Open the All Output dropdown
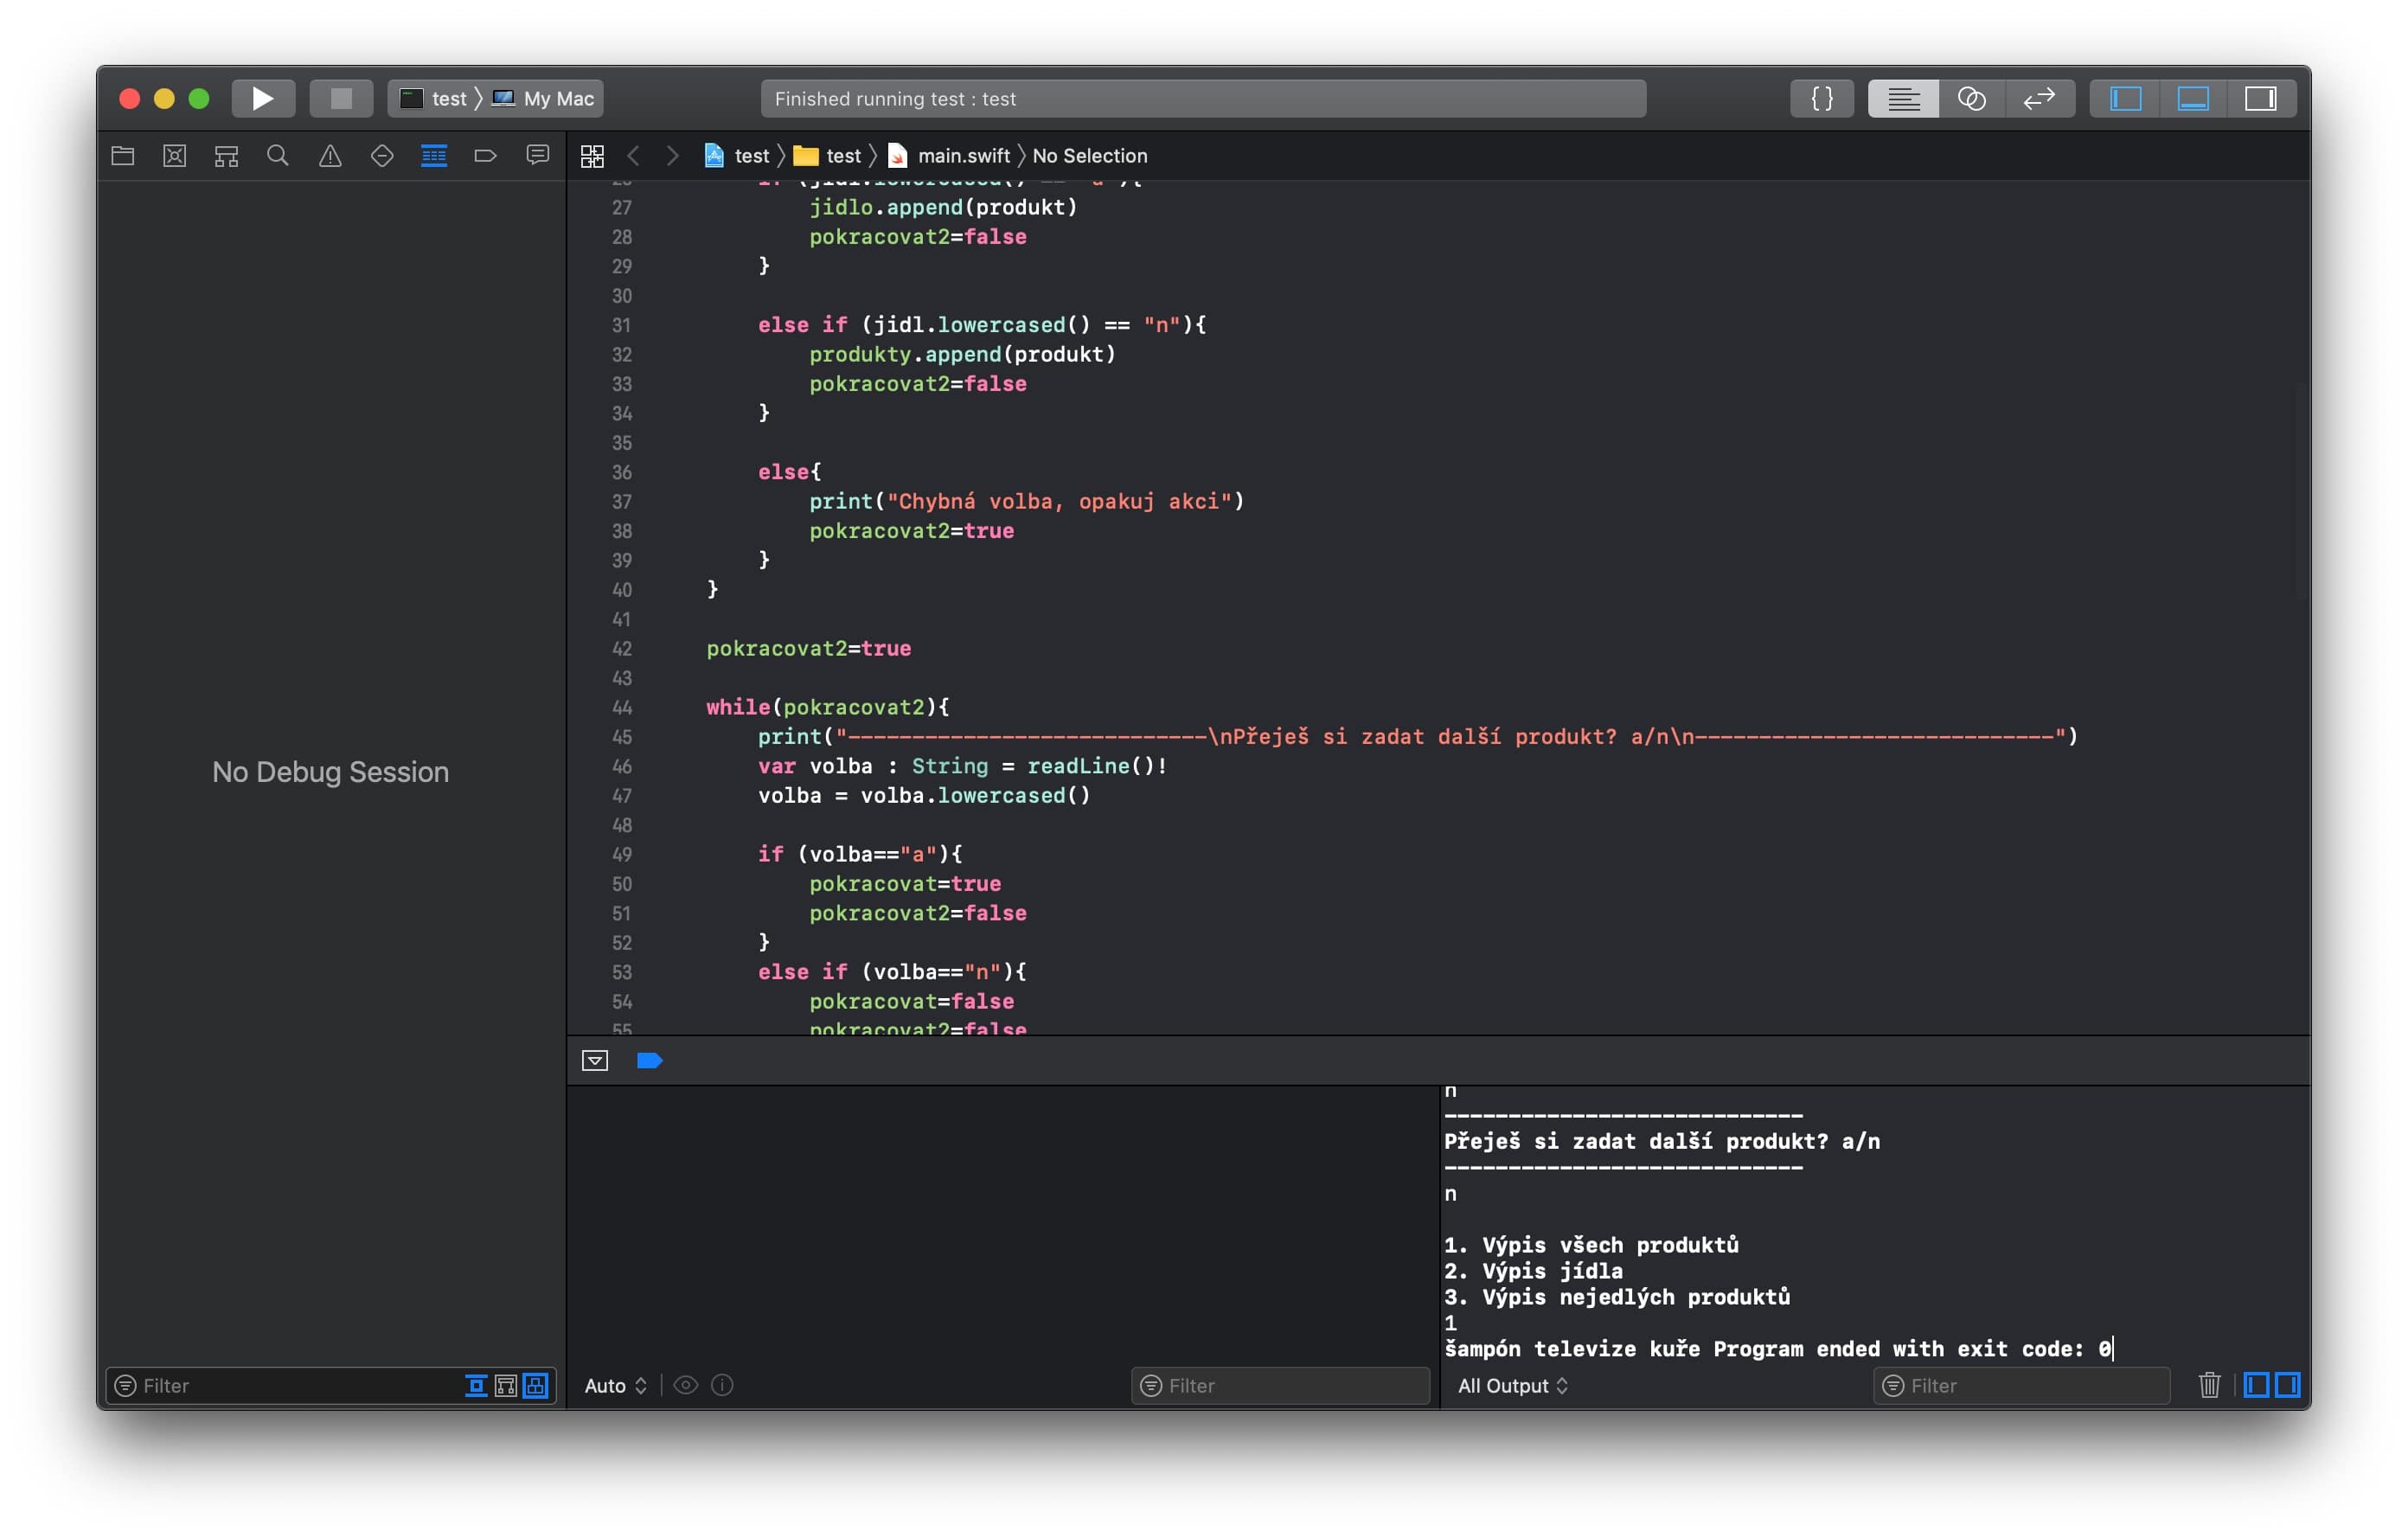Viewport: 2408px width, 1538px height. click(x=1512, y=1385)
